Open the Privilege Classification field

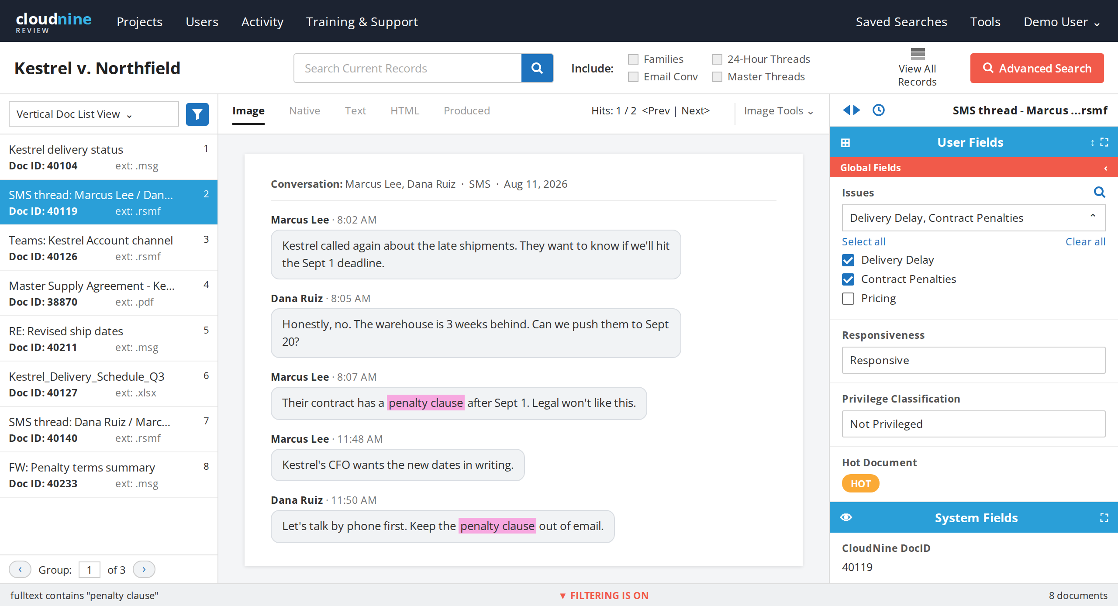[x=973, y=424]
